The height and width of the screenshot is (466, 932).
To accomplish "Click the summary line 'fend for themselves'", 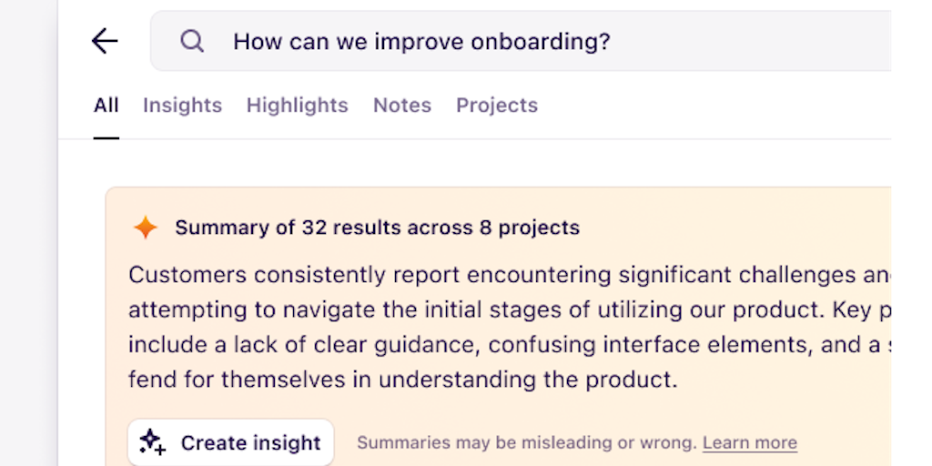I will click(x=402, y=380).
